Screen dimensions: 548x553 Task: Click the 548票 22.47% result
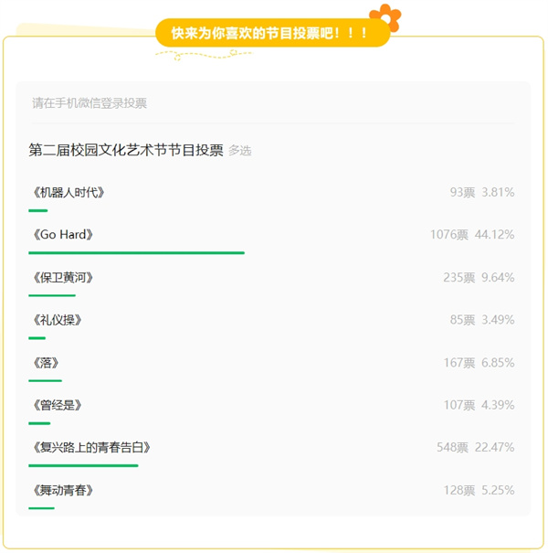[x=476, y=447]
